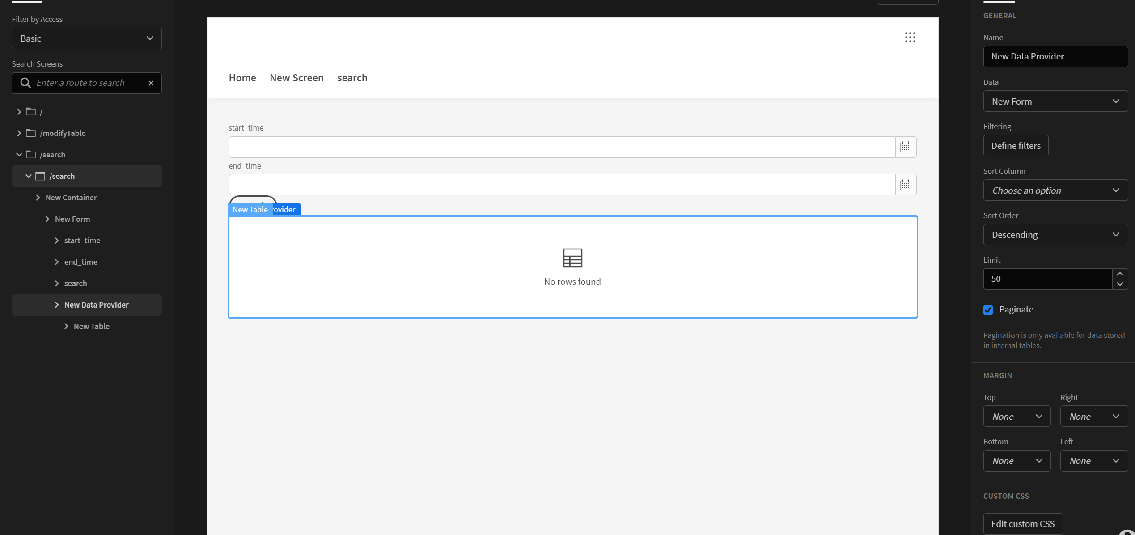Open the Filter by Access dropdown showing Basic
The width and height of the screenshot is (1135, 535).
[x=86, y=38]
